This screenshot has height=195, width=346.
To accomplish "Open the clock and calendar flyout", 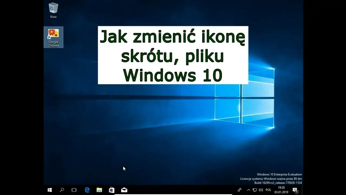I will pos(281,190).
